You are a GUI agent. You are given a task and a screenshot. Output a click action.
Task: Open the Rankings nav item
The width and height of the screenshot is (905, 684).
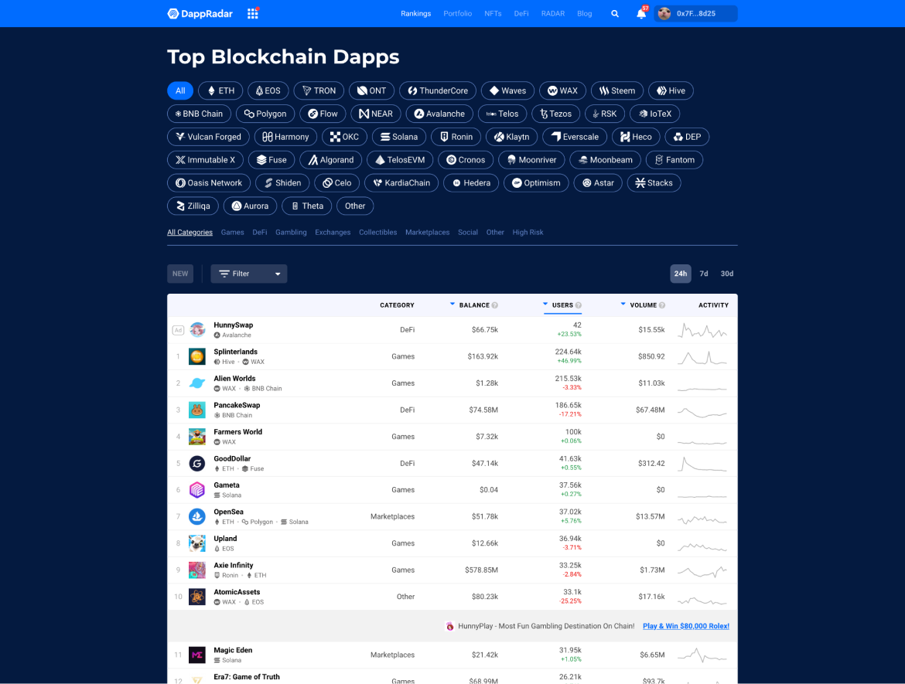(415, 13)
